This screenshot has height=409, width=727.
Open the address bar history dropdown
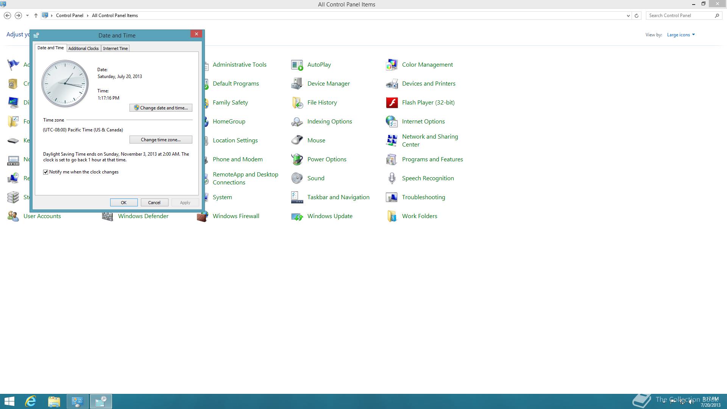click(x=628, y=16)
